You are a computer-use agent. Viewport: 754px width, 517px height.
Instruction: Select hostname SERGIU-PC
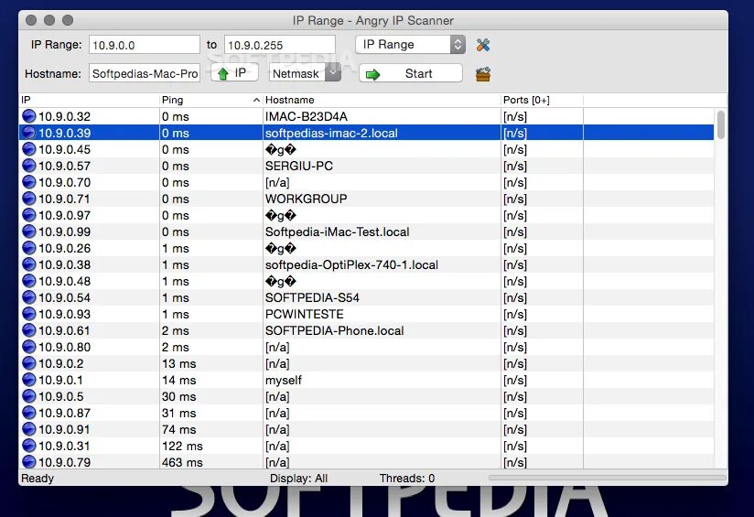click(x=299, y=166)
